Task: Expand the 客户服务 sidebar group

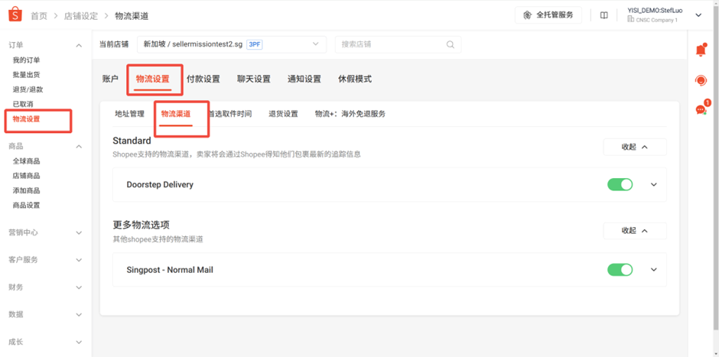Action: coord(79,260)
